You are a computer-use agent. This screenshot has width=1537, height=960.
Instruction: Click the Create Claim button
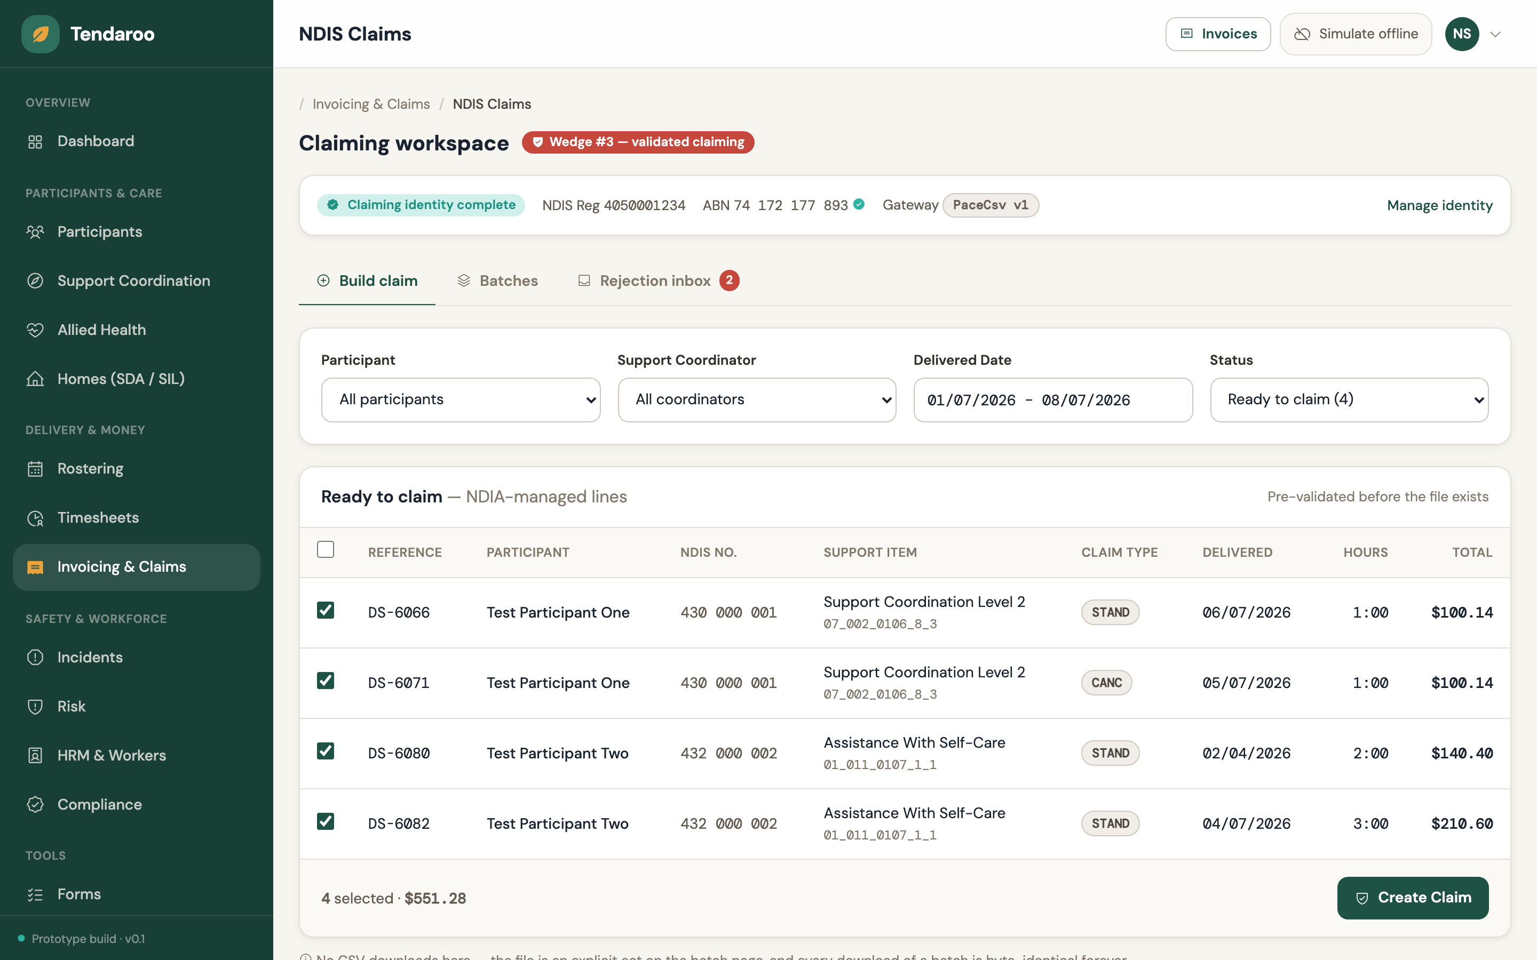[1413, 898]
